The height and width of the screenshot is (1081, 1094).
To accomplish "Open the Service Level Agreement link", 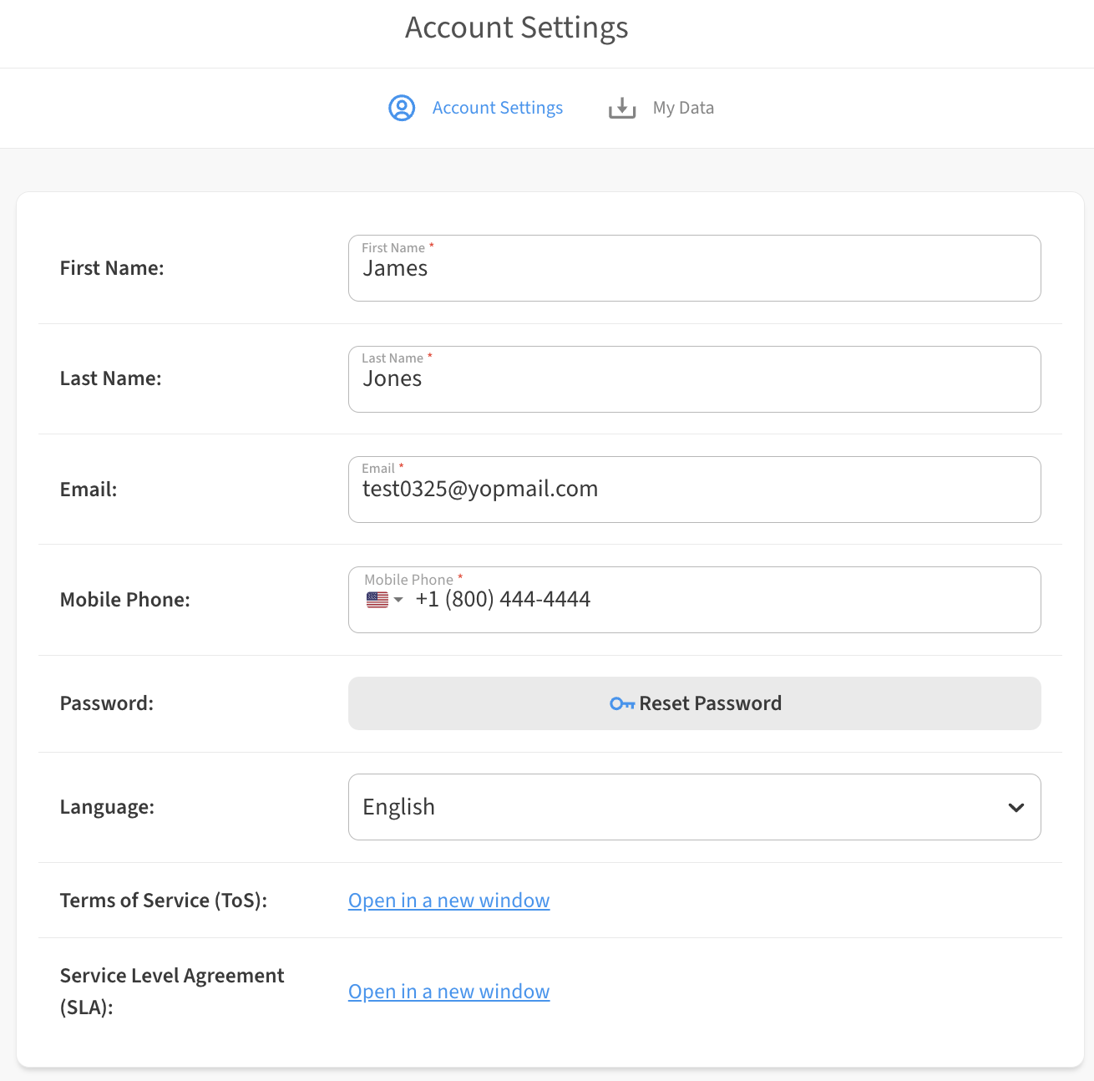I will point(448,991).
